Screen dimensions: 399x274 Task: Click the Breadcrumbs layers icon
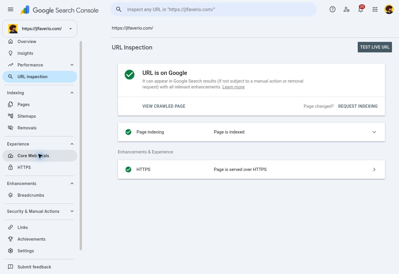pos(11,195)
